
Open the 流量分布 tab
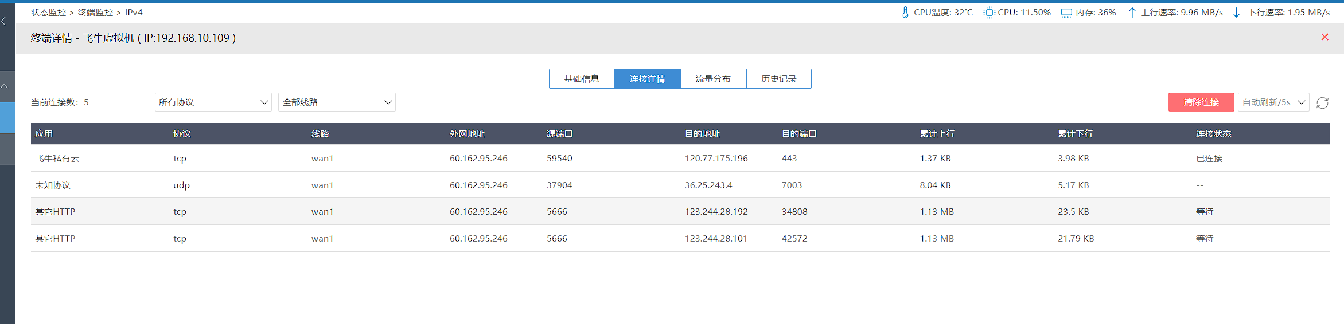point(713,79)
